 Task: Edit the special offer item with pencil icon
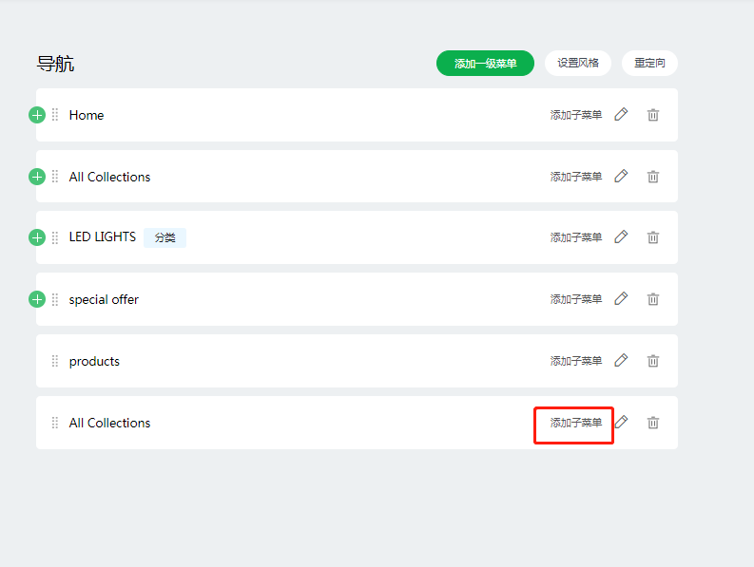[x=621, y=298]
